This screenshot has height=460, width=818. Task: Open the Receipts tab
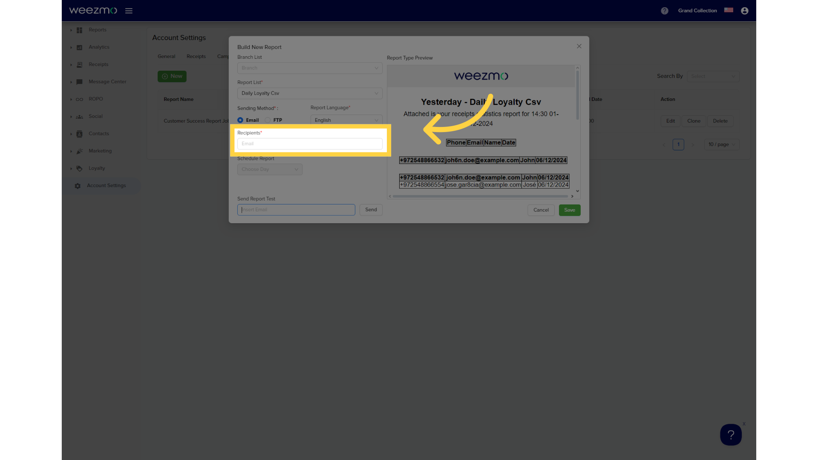pyautogui.click(x=196, y=56)
